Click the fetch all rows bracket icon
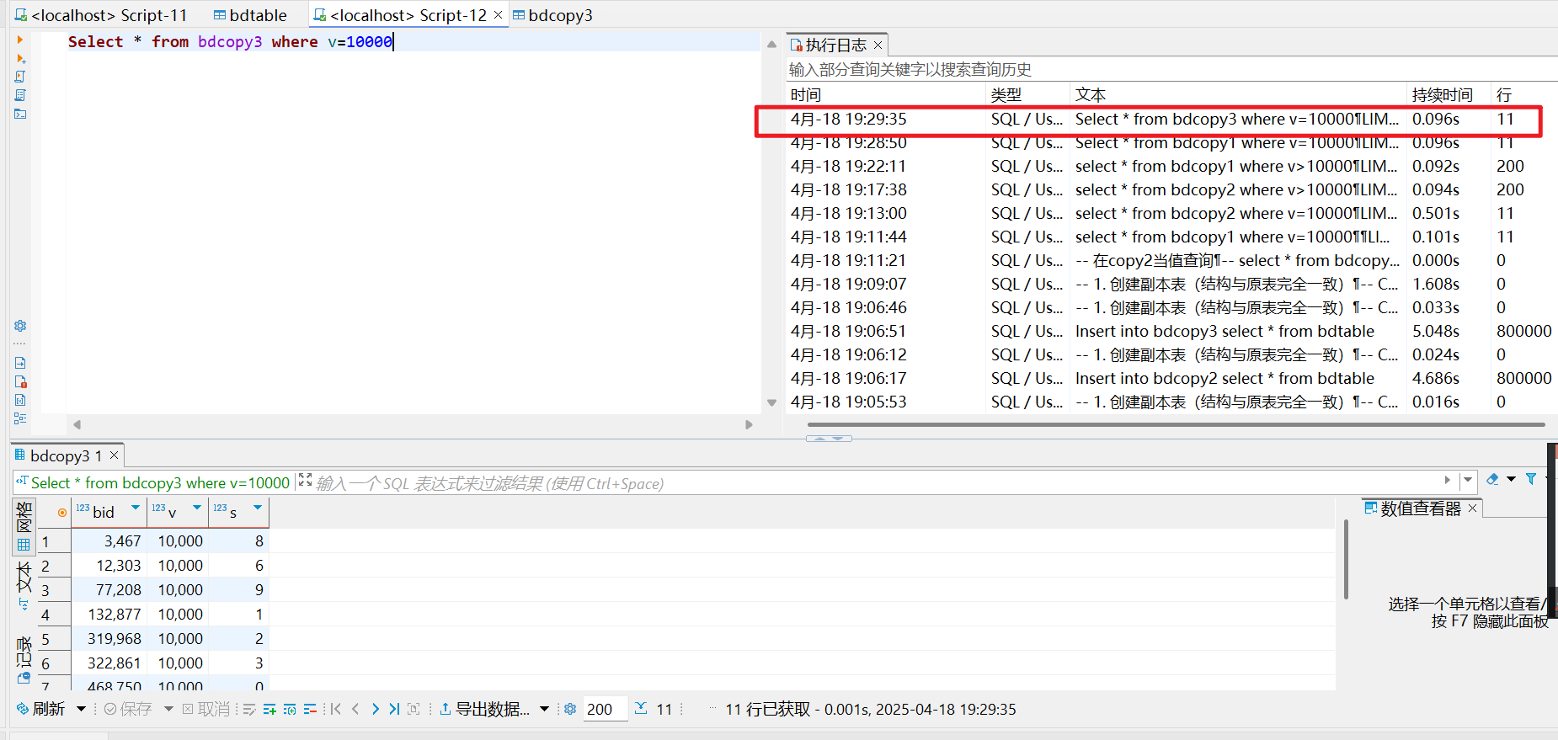The width and height of the screenshot is (1558, 740). tap(414, 710)
